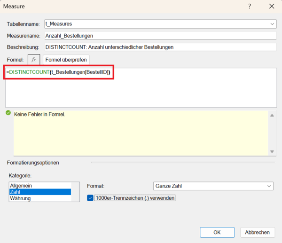282x243 pixels.
Task: Open the Tabellenname dropdown
Action: 273,24
